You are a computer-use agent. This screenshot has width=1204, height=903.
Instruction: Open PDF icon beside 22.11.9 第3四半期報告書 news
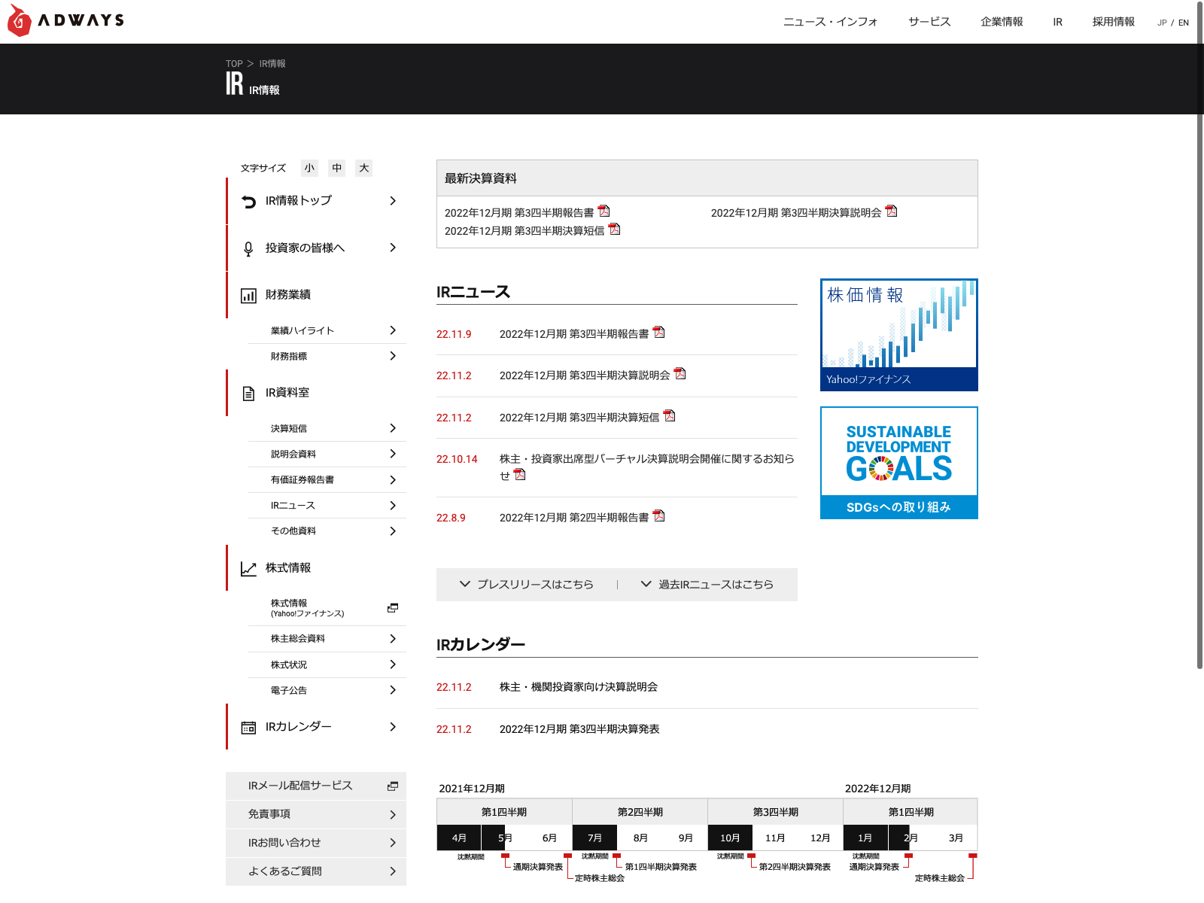coord(659,333)
